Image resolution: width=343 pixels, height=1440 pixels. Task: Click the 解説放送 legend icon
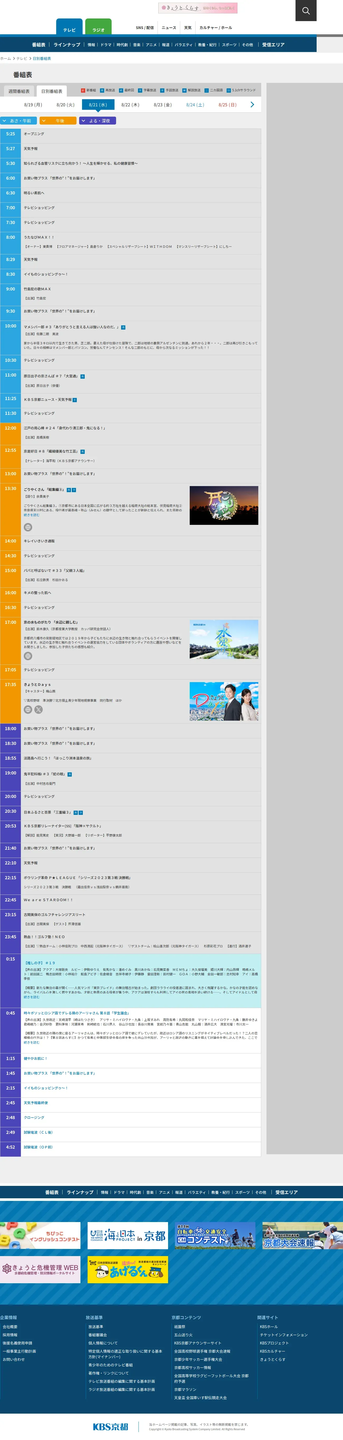click(184, 90)
